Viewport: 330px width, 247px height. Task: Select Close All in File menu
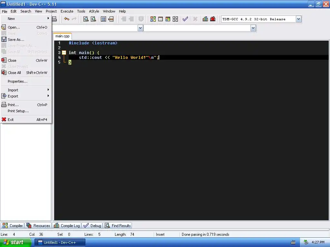(26, 73)
